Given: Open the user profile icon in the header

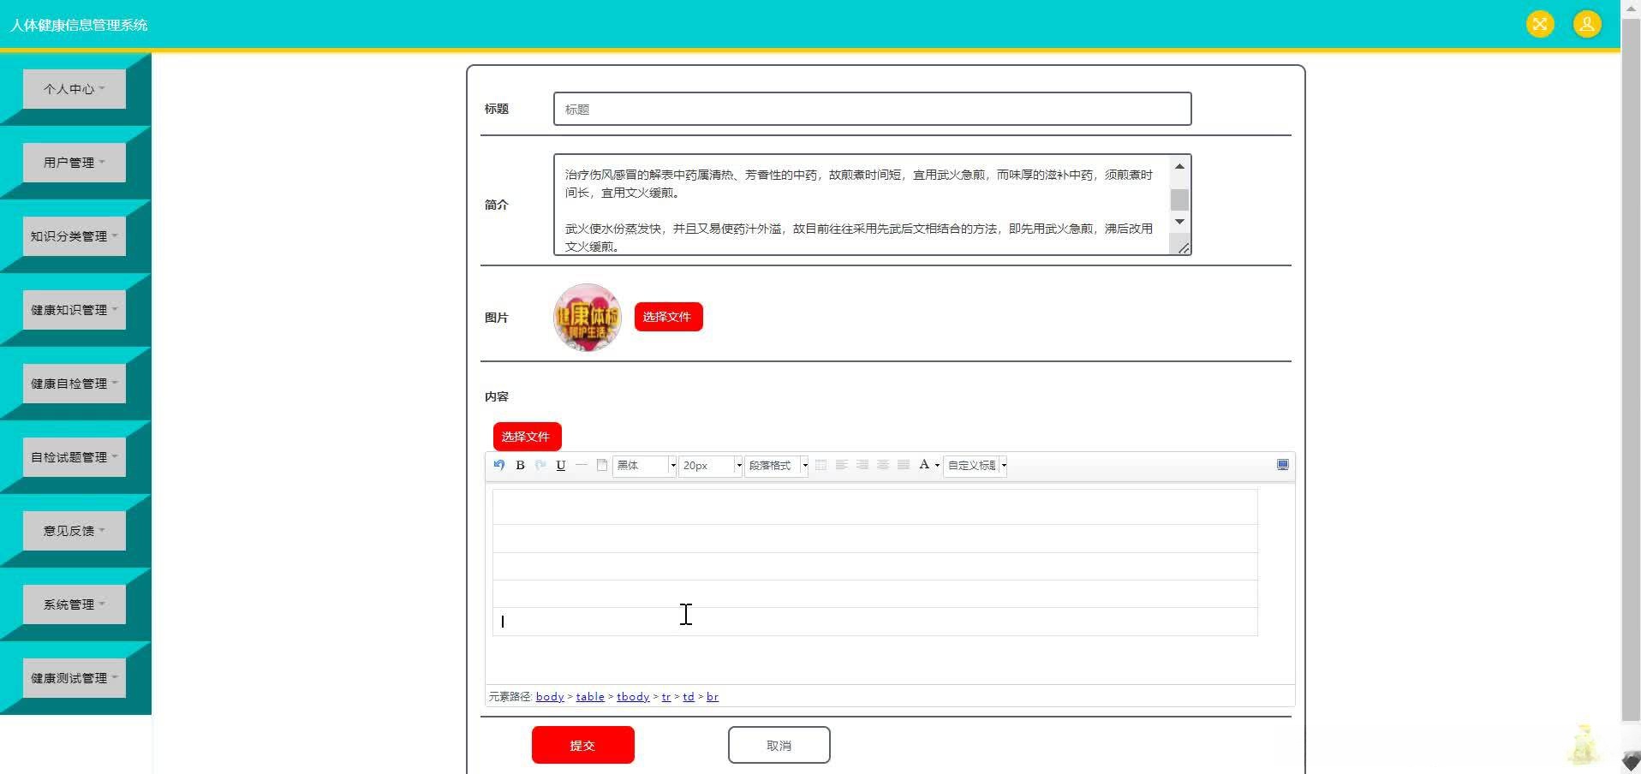Looking at the screenshot, I should click(x=1587, y=24).
